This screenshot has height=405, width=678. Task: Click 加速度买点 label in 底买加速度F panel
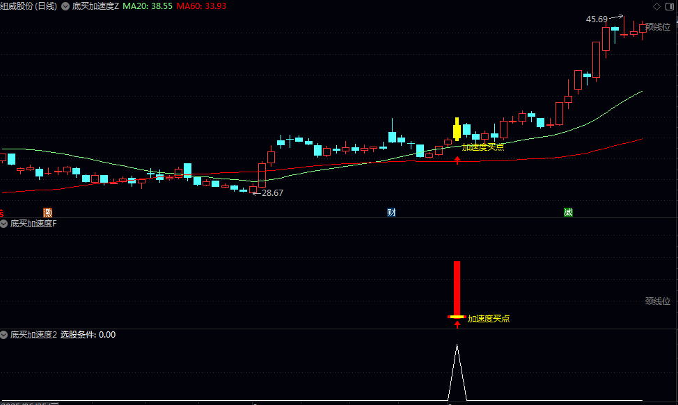click(489, 319)
